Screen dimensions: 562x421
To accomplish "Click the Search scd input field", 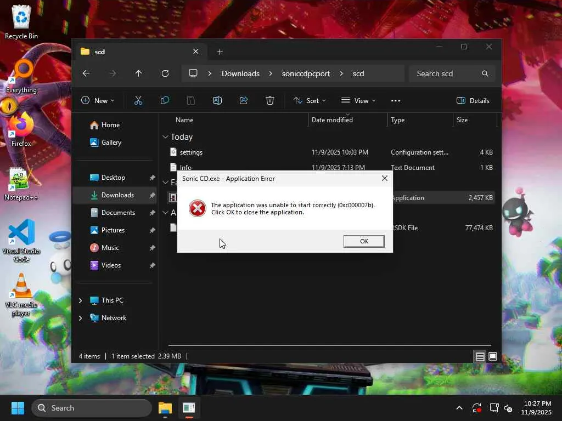I will pyautogui.click(x=452, y=73).
